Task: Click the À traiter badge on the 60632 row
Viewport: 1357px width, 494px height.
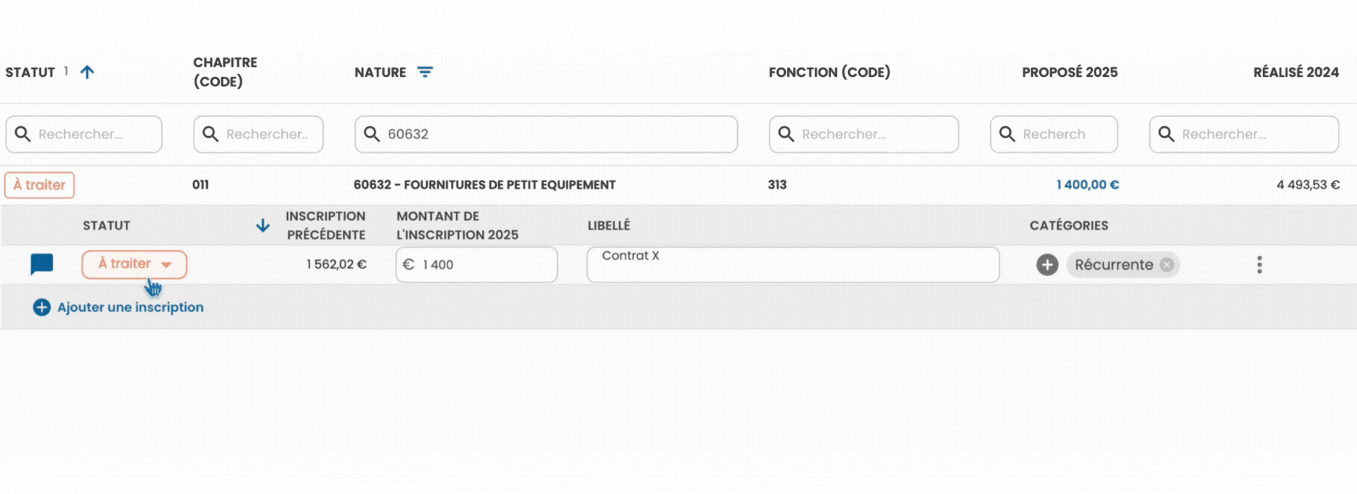Action: (40, 185)
